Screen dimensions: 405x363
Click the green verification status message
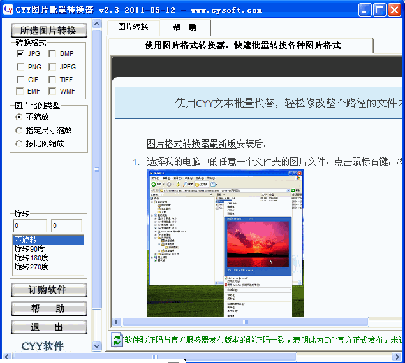click(x=263, y=340)
